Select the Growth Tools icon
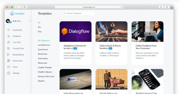This screenshot has width=179, height=100. coord(9,48)
